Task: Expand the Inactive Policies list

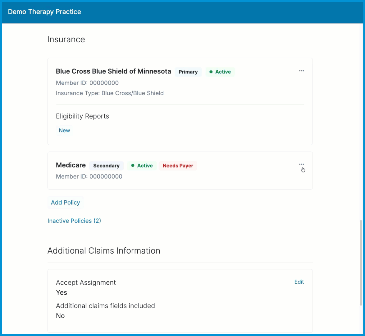Action: pos(74,221)
